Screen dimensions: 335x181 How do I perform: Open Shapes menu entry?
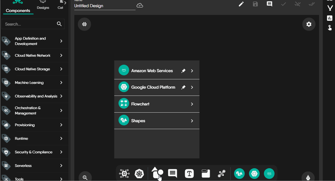(138, 121)
